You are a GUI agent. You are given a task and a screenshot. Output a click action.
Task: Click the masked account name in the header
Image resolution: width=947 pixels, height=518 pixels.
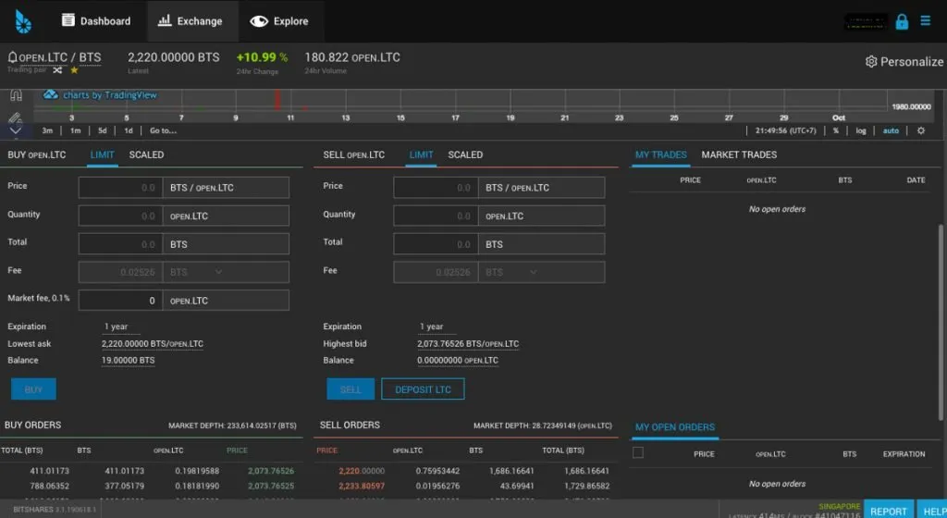tap(866, 22)
